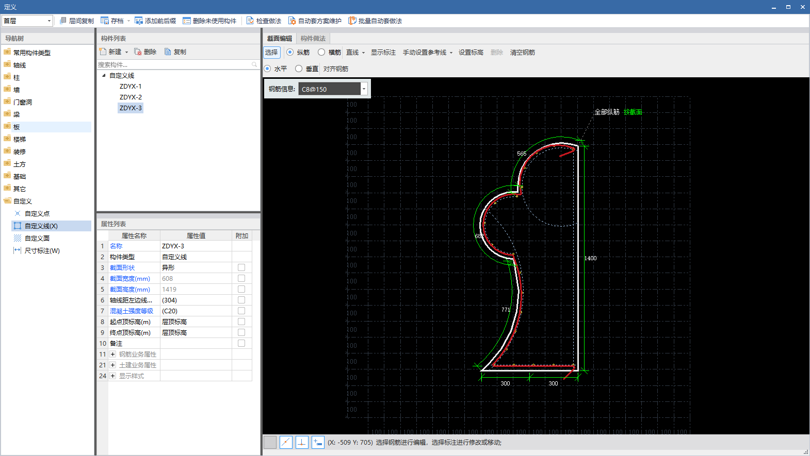Open the 基础 folder icon
This screenshot has width=810, height=456.
click(x=7, y=176)
